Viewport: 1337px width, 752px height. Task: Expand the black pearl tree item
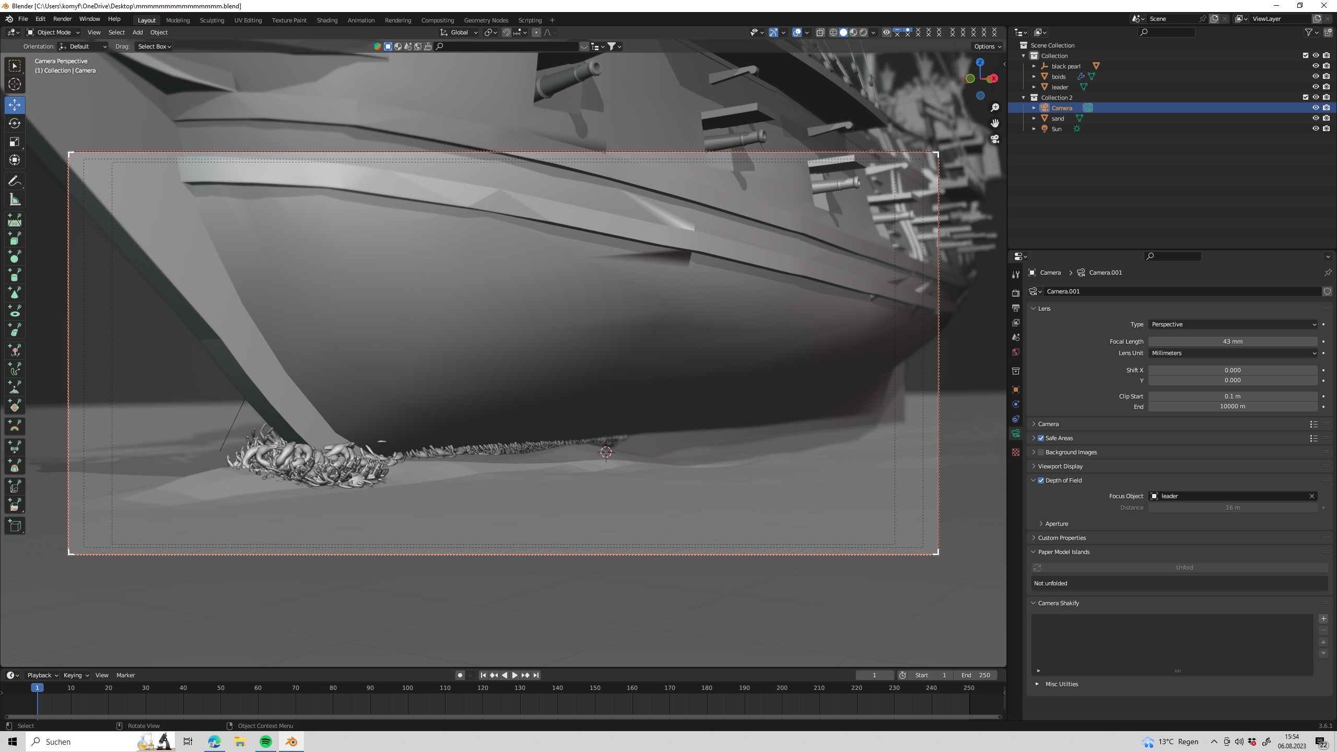click(1034, 66)
